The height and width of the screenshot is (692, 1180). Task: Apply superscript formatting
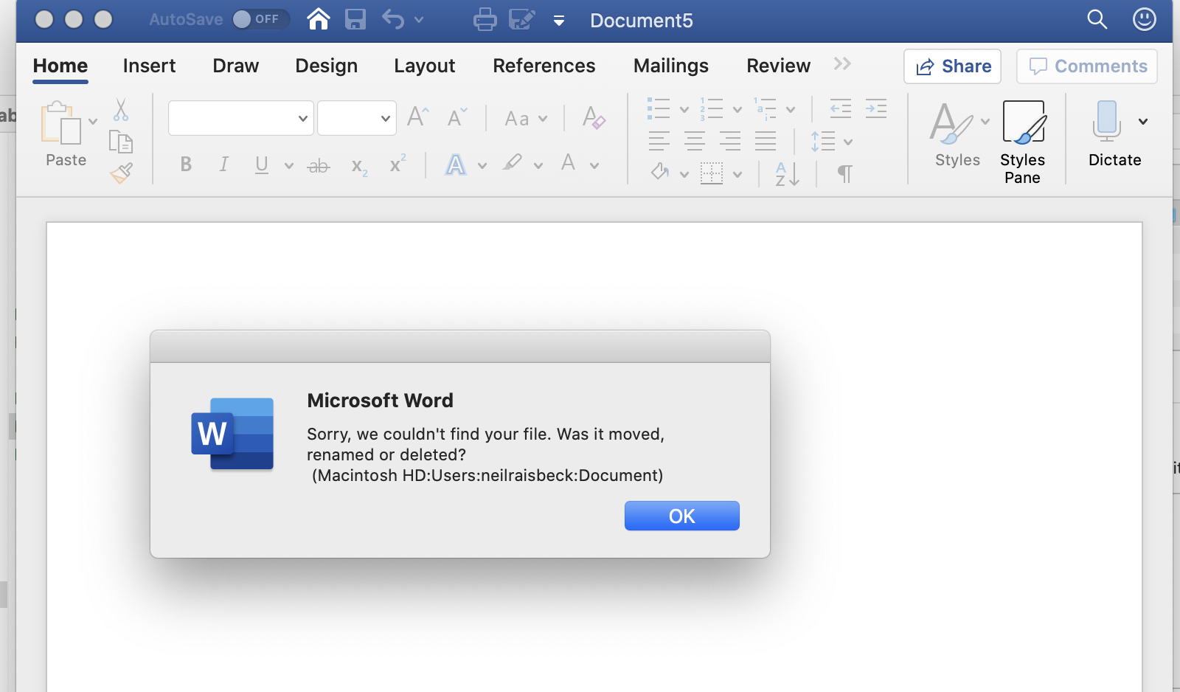398,164
